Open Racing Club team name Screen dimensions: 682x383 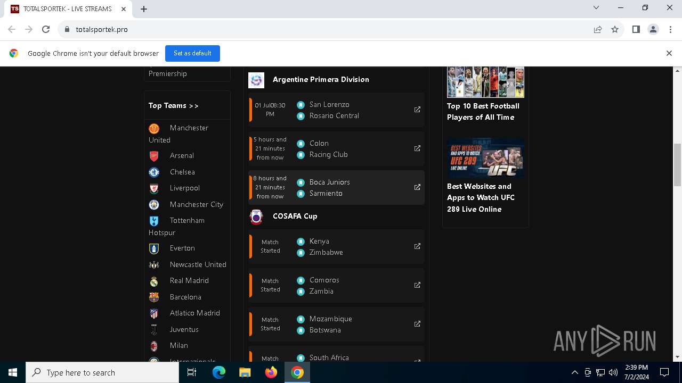tap(329, 155)
